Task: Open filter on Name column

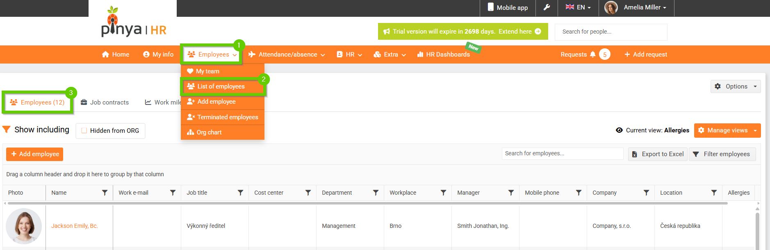Action: [105, 193]
